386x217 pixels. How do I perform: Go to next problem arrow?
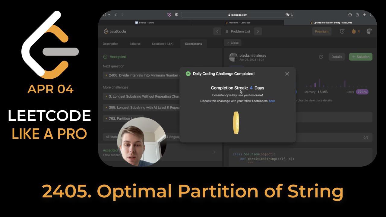(x=258, y=31)
